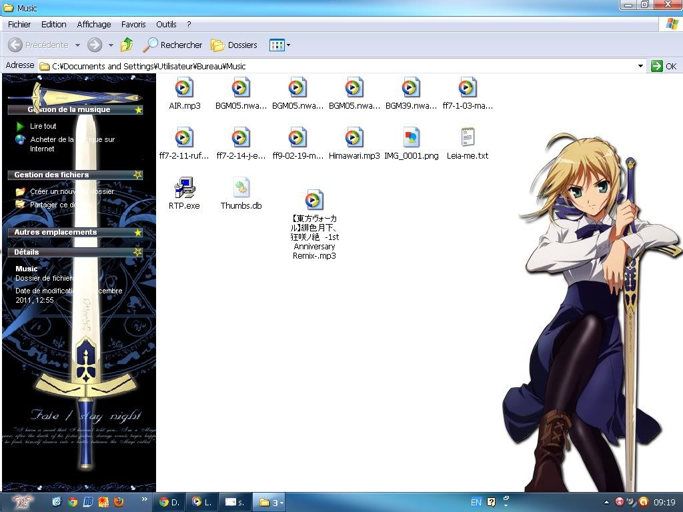The width and height of the screenshot is (683, 512).
Task: Open the address bar dropdown arrow
Action: tap(640, 65)
